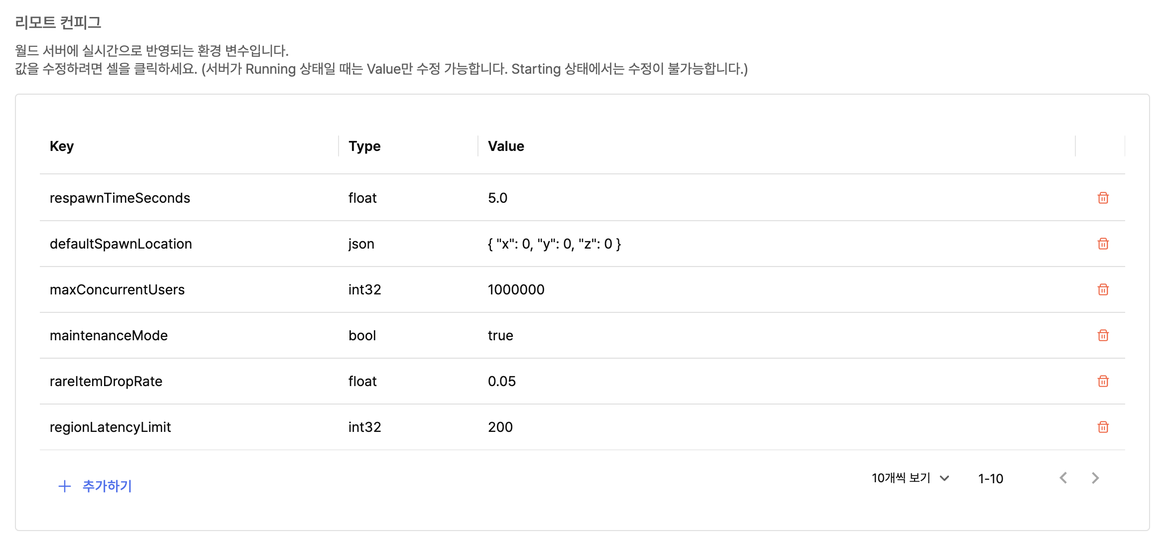Screen dimensions: 1163x546
Task: Remove the maxConcurrentUsers config
Action: point(1103,289)
